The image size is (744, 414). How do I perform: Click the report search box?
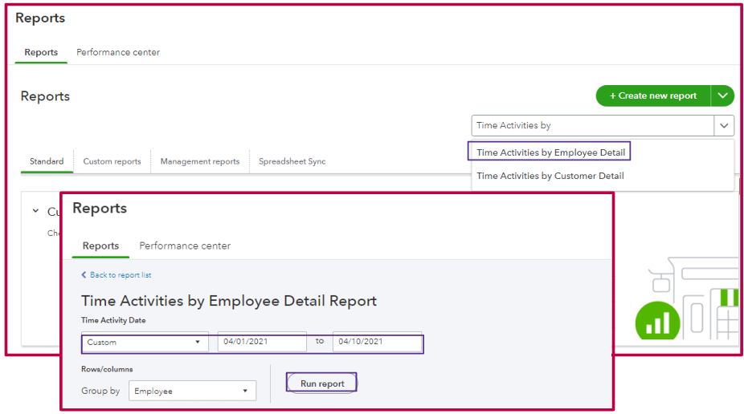(x=592, y=125)
